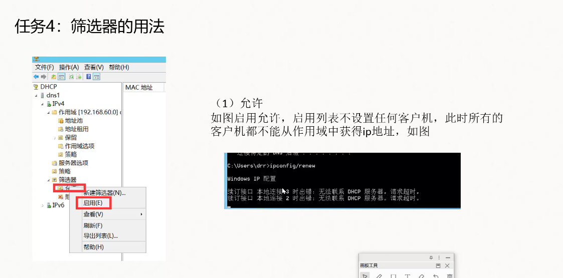Click the IPv4 node icon
This screenshot has height=278, width=563.
pos(49,104)
